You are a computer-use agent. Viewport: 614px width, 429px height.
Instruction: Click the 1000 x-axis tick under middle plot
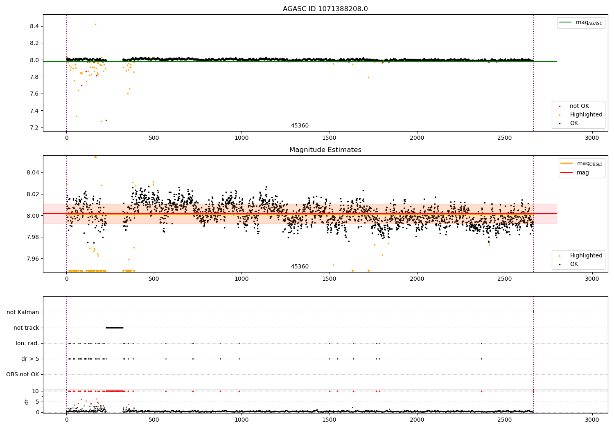tap(242, 279)
